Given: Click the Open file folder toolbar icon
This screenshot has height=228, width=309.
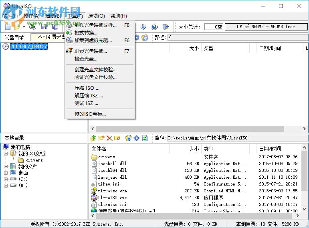Looking at the screenshot, I should click(17, 26).
